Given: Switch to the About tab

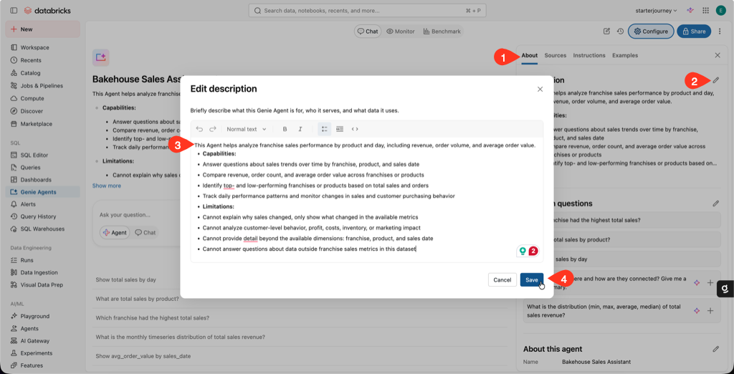Looking at the screenshot, I should tap(530, 55).
